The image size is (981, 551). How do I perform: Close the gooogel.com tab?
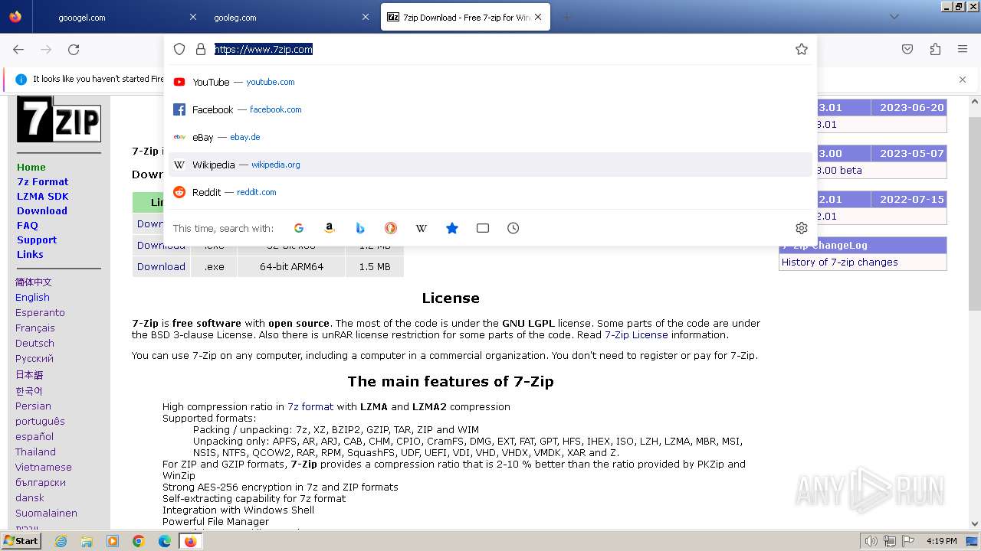click(193, 17)
